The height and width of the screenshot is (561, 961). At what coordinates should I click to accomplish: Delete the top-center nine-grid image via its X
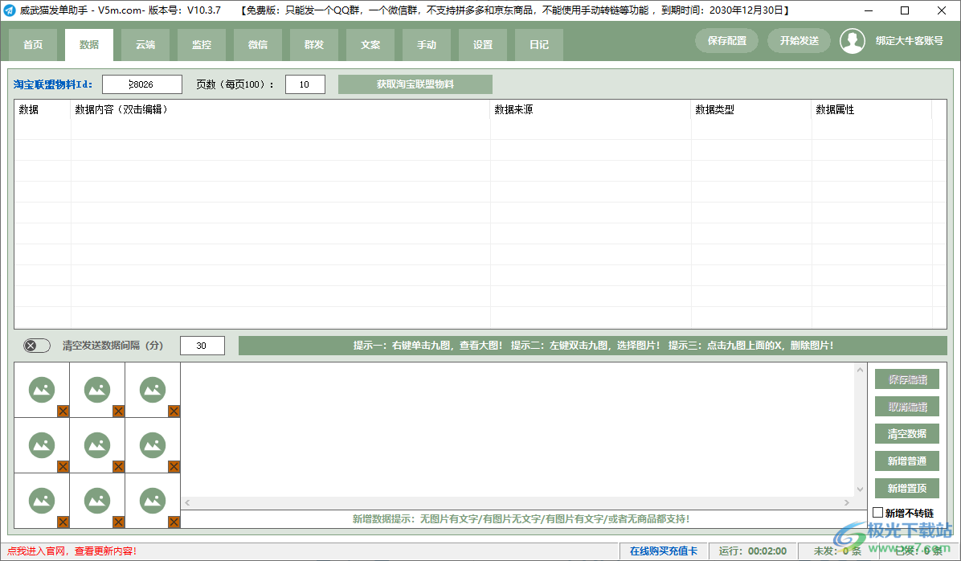click(118, 411)
